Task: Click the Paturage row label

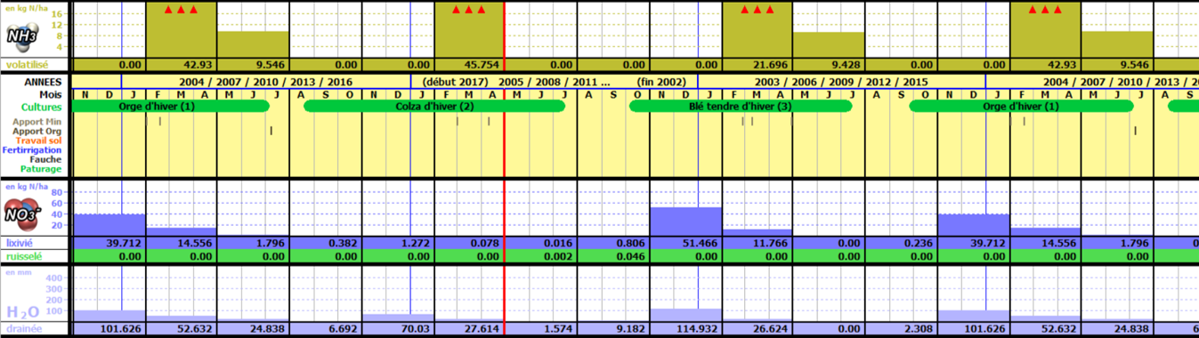Action: point(42,169)
